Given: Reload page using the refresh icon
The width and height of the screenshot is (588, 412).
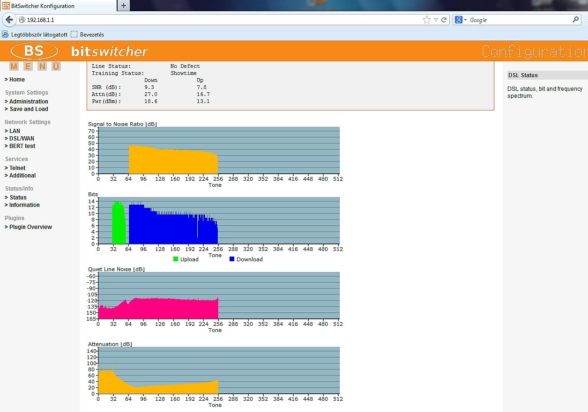Looking at the screenshot, I should [444, 20].
